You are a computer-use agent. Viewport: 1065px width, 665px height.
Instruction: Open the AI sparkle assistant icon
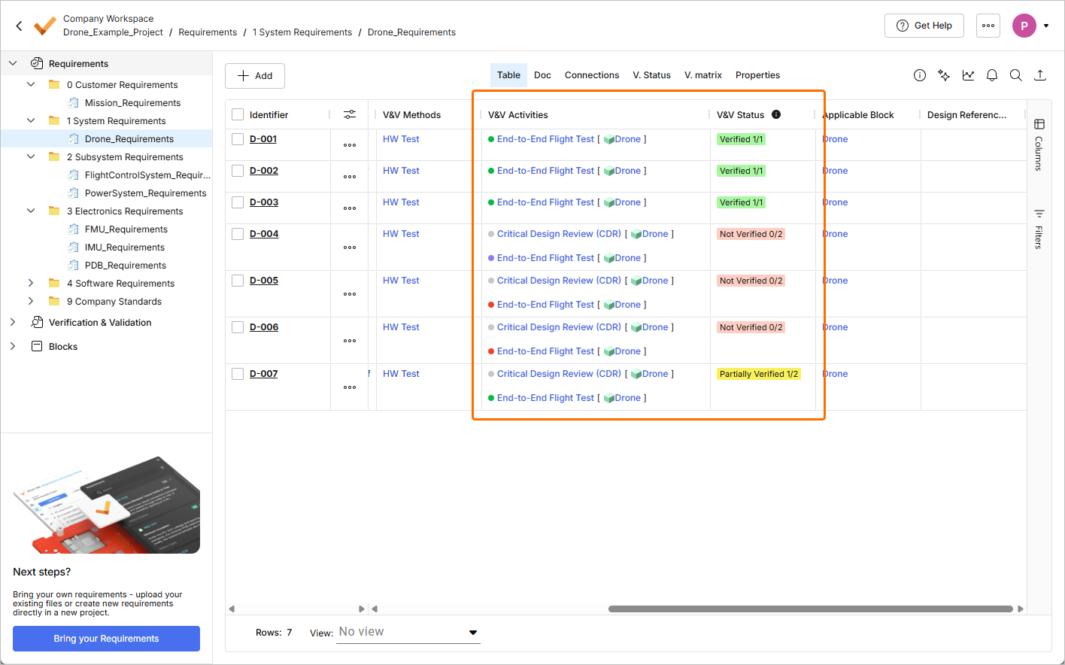(944, 75)
